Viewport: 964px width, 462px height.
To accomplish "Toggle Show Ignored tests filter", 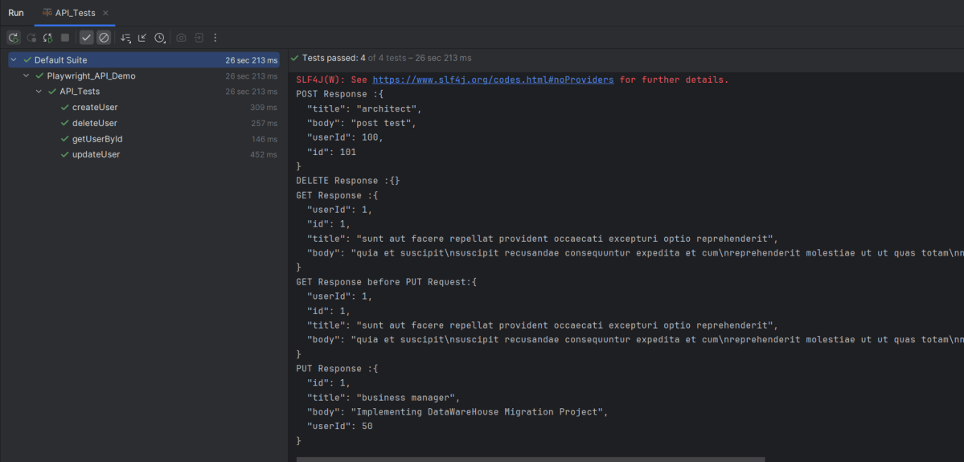I will pyautogui.click(x=104, y=38).
